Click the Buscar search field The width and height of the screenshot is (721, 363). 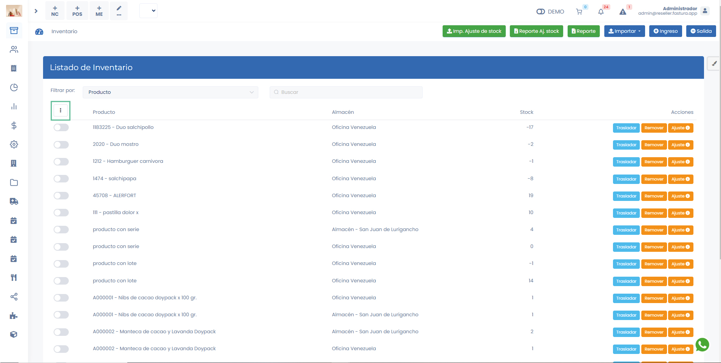pyautogui.click(x=346, y=92)
